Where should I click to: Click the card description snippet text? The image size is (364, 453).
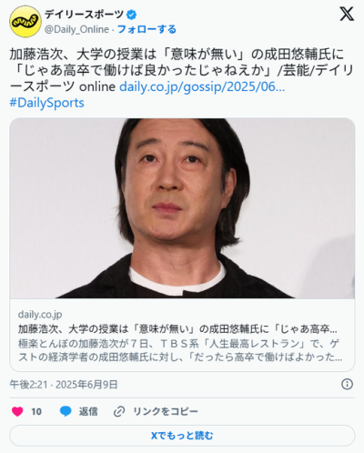click(x=180, y=350)
